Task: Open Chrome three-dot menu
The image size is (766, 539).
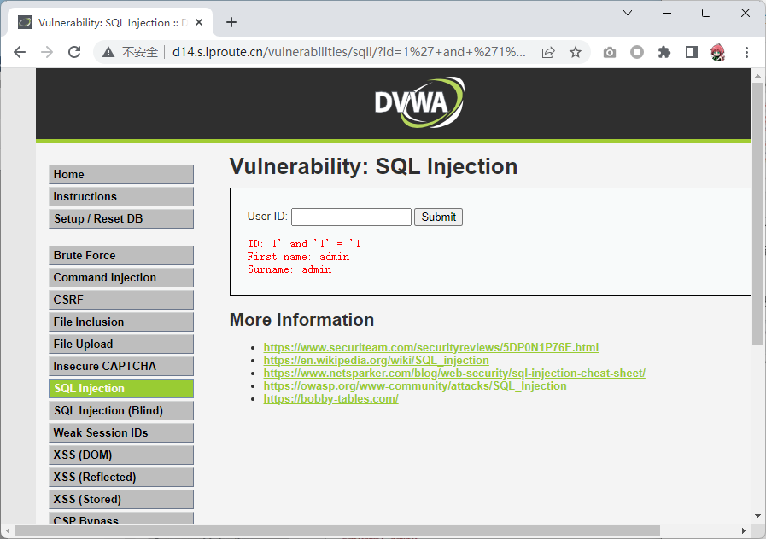Action: pyautogui.click(x=746, y=52)
